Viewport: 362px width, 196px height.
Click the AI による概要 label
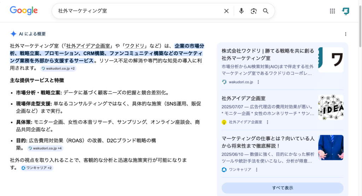[32, 34]
